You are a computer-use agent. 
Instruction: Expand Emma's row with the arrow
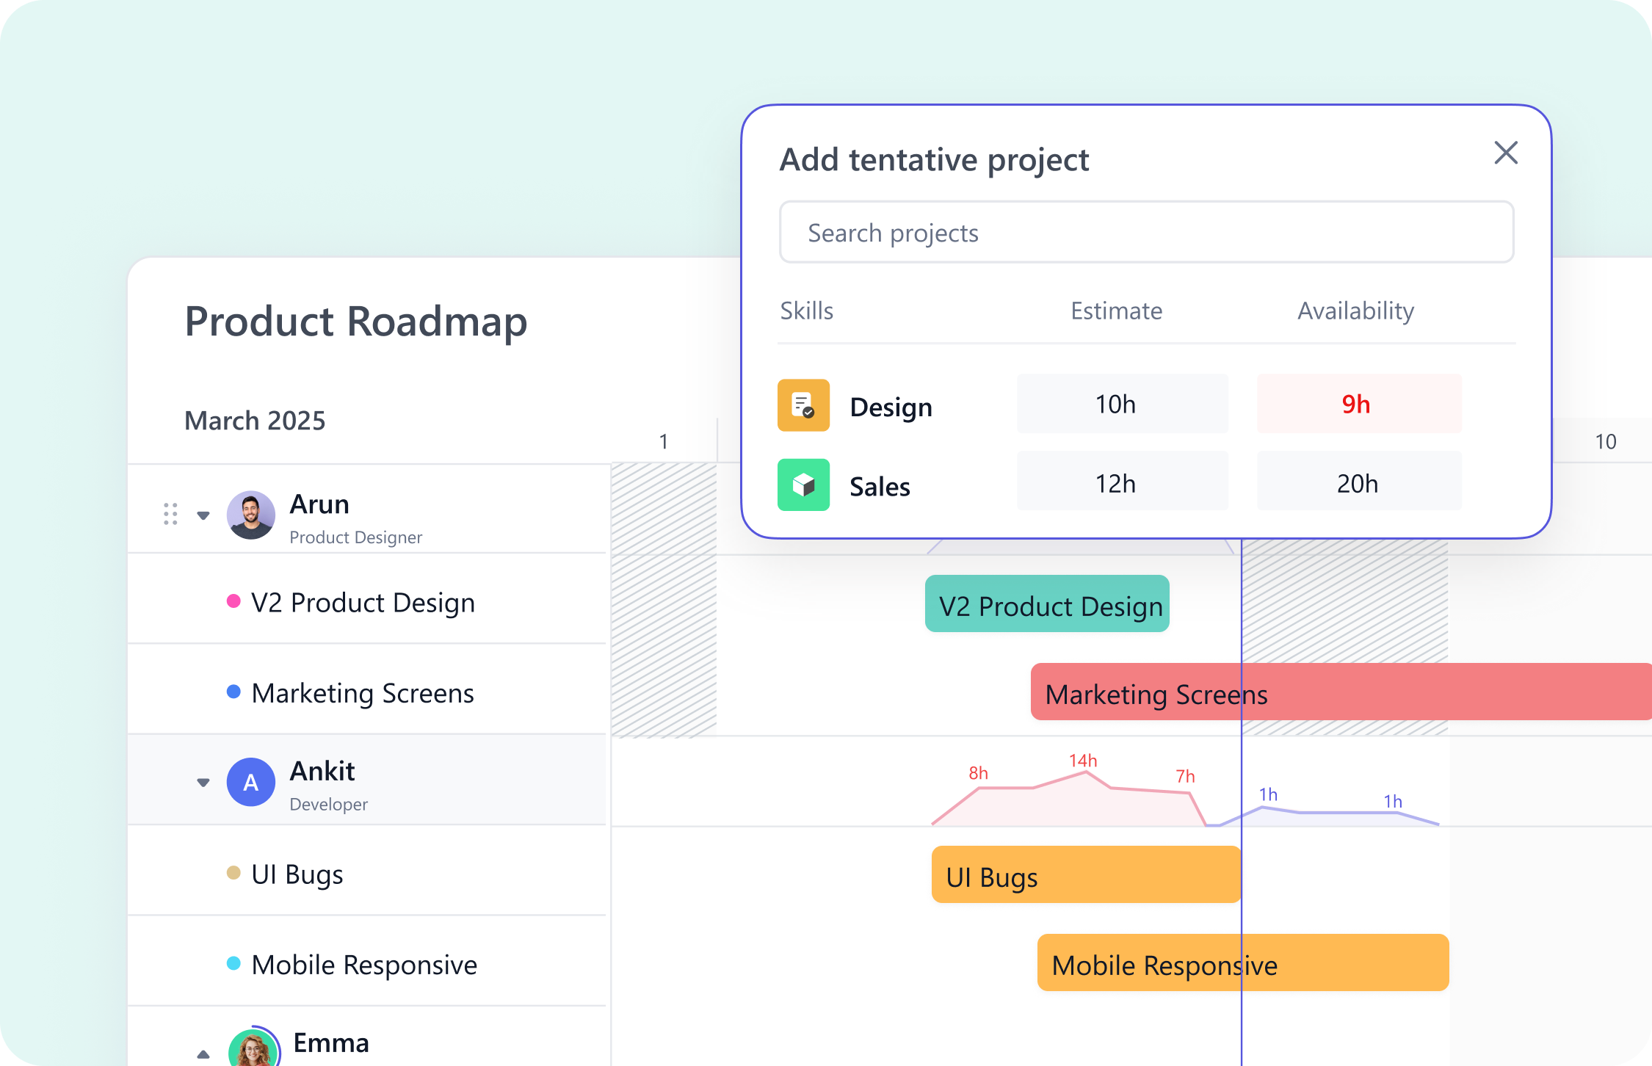203,1054
